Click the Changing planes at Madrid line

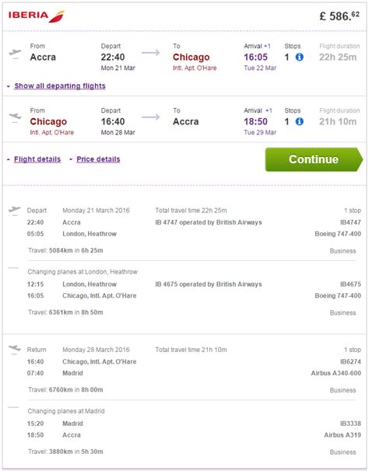click(x=66, y=411)
